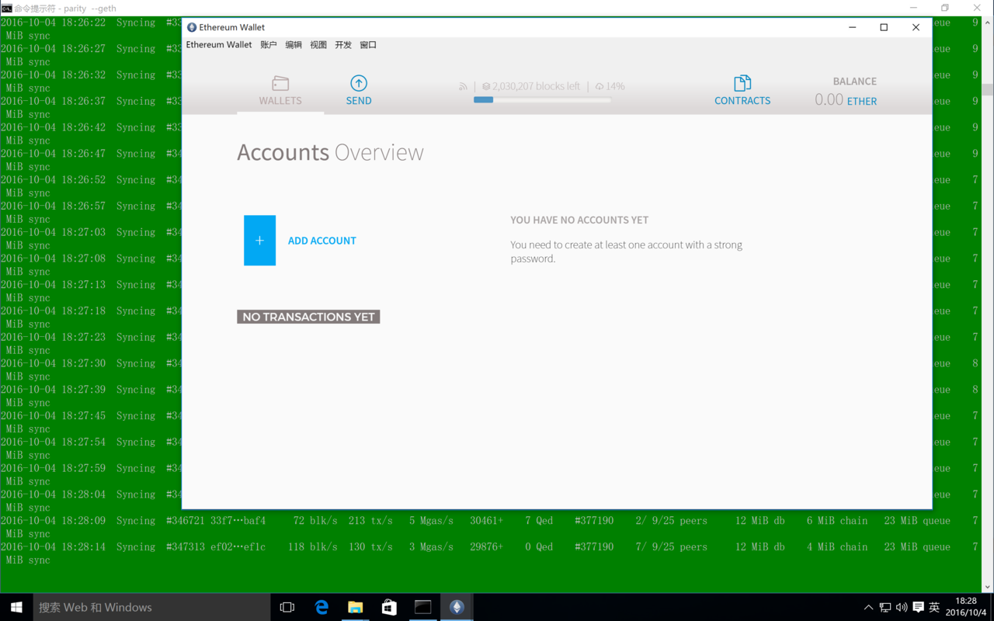Click terminal block number #347313
The height and width of the screenshot is (621, 994).
pyautogui.click(x=186, y=547)
